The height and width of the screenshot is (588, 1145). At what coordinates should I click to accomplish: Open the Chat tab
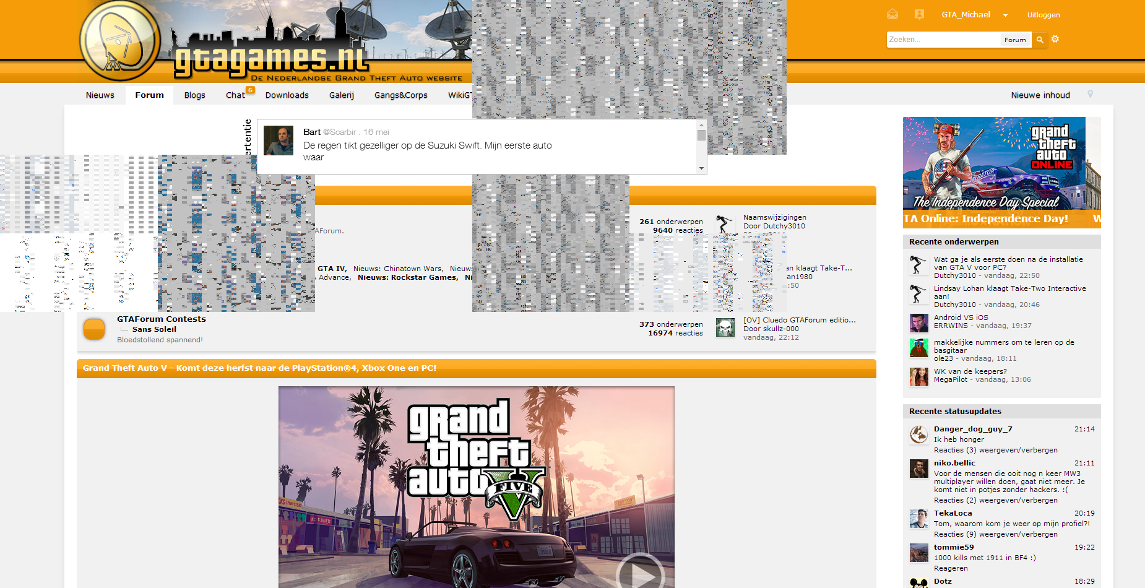[x=236, y=95]
